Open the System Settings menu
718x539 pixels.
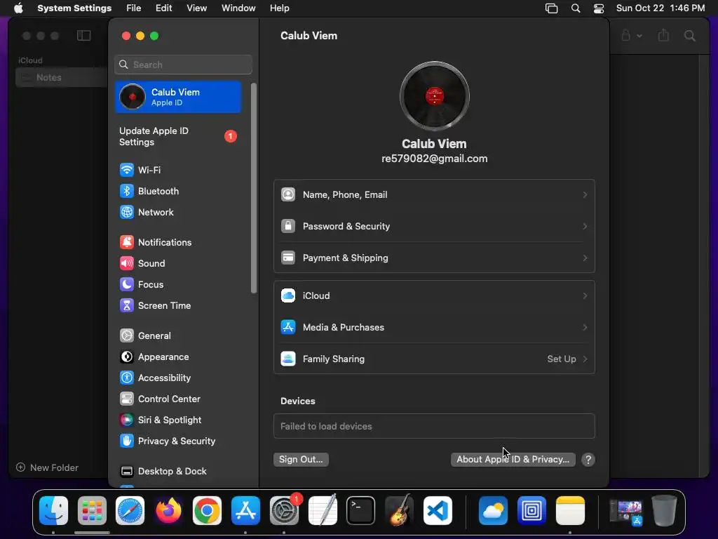(74, 8)
